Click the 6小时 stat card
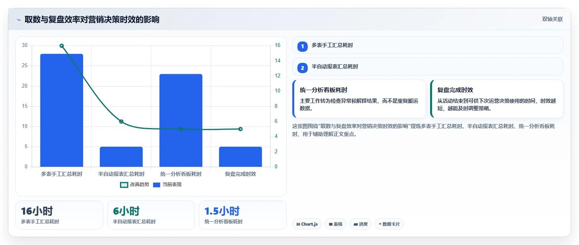Viewport: 579px width, 245px height. coord(151,215)
